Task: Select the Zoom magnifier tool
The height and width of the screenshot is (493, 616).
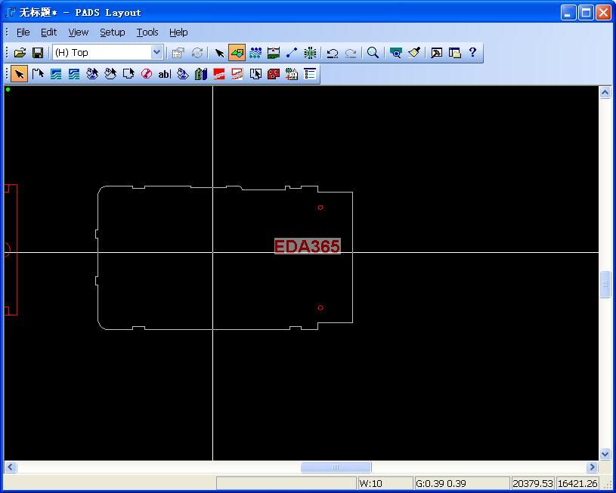Action: (x=373, y=53)
